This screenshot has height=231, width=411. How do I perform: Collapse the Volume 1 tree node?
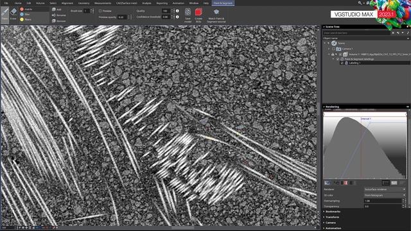point(329,55)
